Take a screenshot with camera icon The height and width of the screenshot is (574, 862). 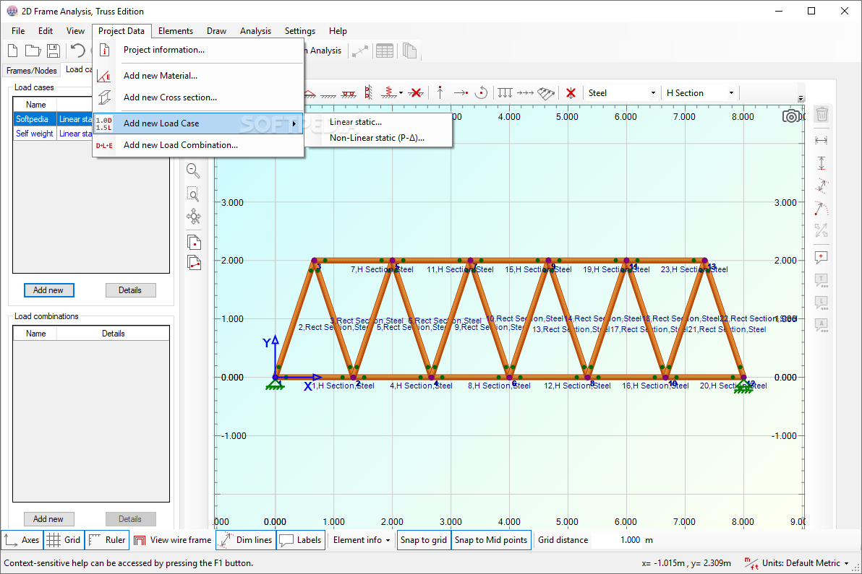coord(790,116)
